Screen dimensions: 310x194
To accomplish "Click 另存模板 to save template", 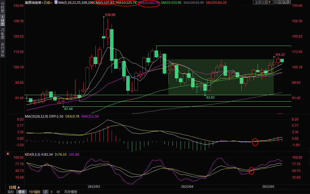I will pyautogui.click(x=71, y=192).
